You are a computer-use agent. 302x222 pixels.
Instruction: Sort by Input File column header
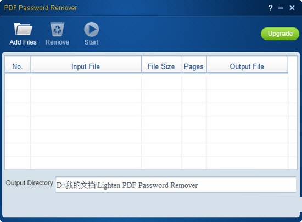pos(86,64)
